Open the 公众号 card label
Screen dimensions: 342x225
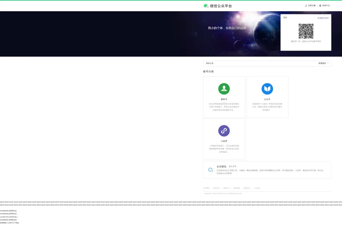coord(267,99)
